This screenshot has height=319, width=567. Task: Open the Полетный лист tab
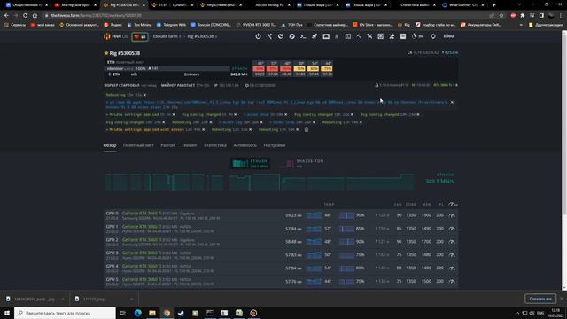[x=138, y=145]
